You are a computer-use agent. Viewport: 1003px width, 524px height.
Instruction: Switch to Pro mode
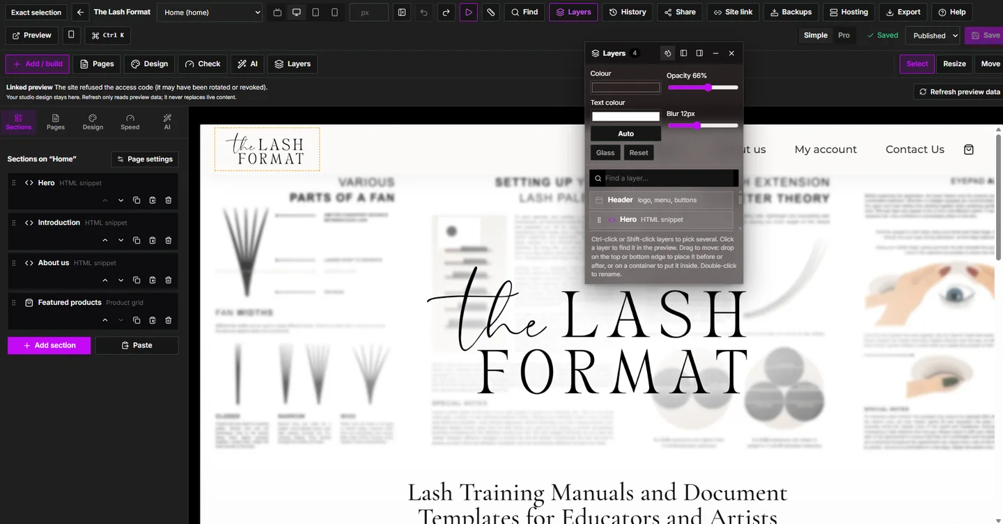coord(844,35)
